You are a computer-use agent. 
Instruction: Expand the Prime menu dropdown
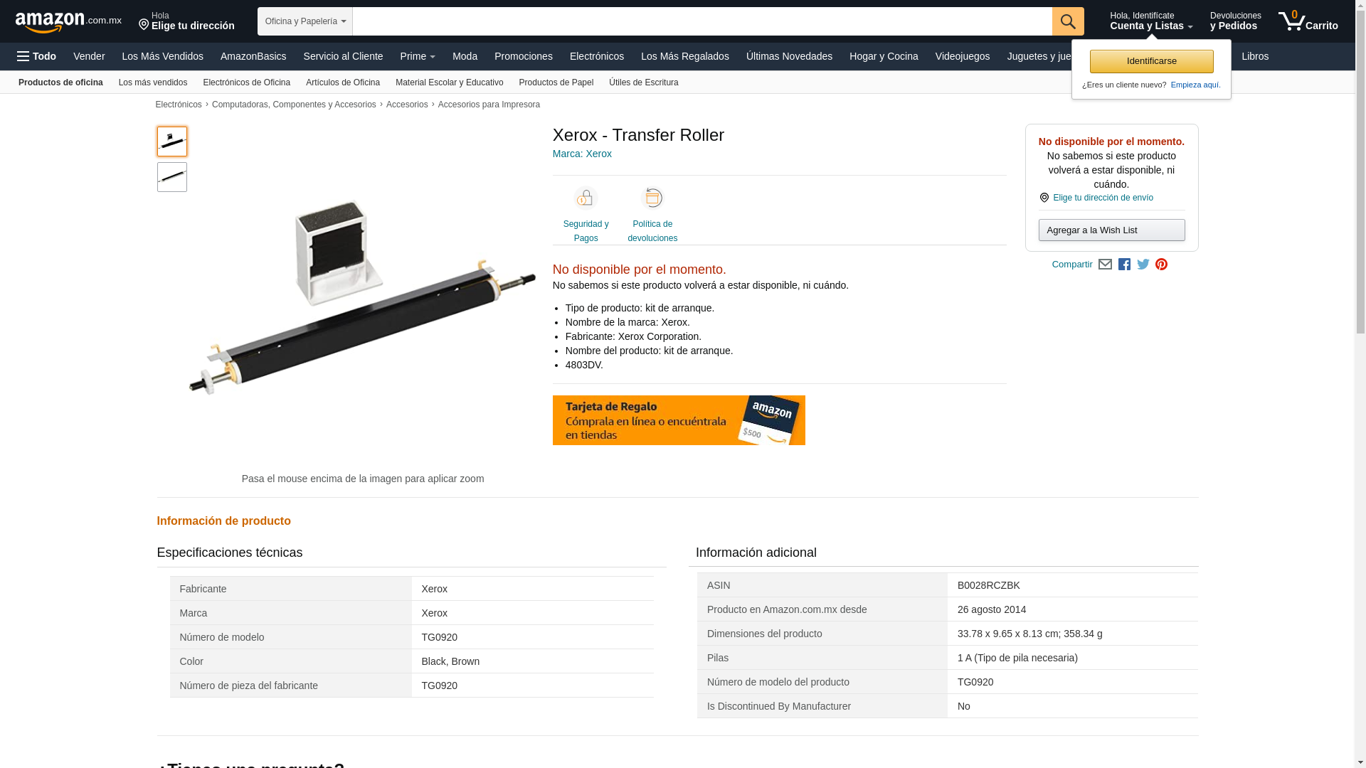(418, 56)
